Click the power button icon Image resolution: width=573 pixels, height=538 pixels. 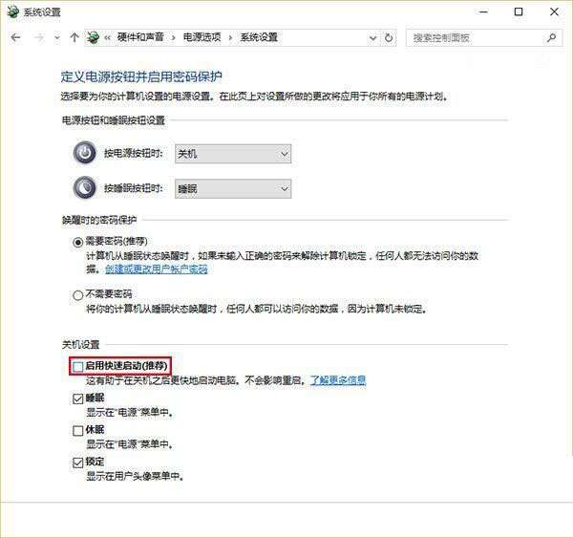85,154
